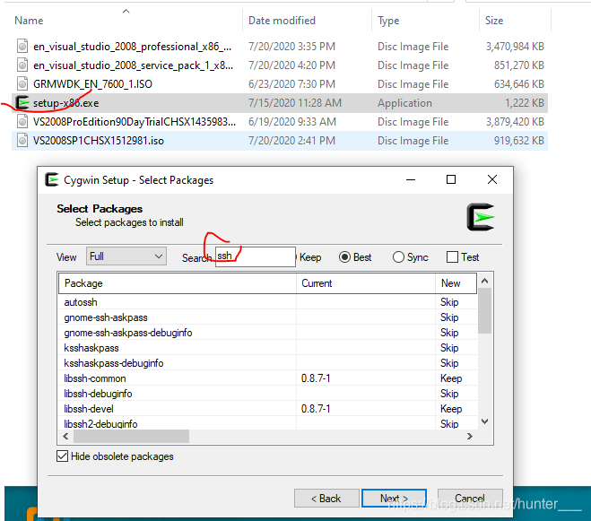Click vertical scrollbar thumb in package list
The width and height of the screenshot is (591, 521).
pos(485,310)
